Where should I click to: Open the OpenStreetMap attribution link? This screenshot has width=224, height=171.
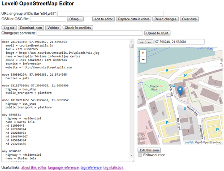[212, 142]
